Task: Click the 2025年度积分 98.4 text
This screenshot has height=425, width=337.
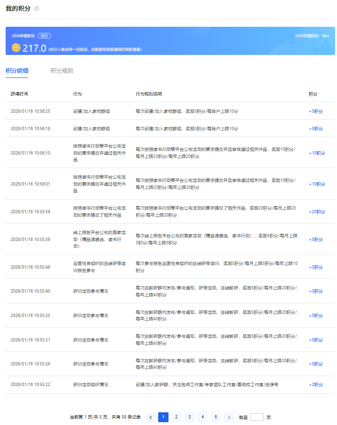Action: [x=312, y=36]
